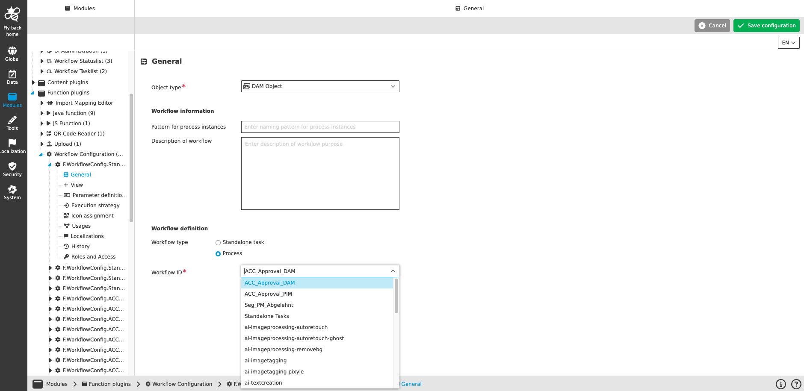This screenshot has width=804, height=391.
Task: Click the Icon assignment icon
Action: (x=66, y=216)
